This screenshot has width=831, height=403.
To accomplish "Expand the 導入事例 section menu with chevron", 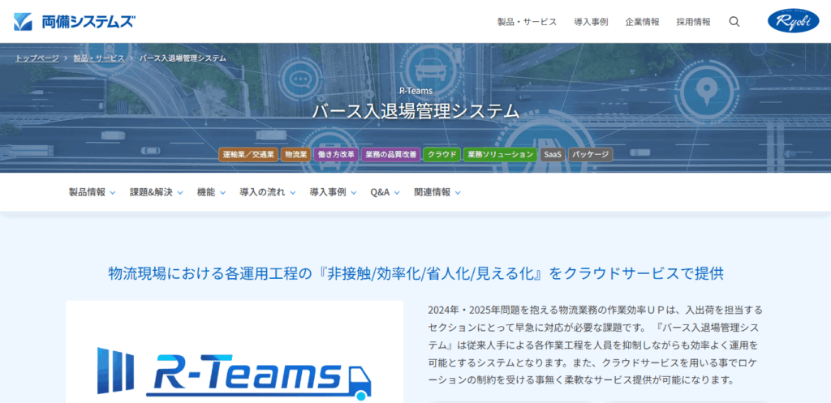I will coord(333,192).
